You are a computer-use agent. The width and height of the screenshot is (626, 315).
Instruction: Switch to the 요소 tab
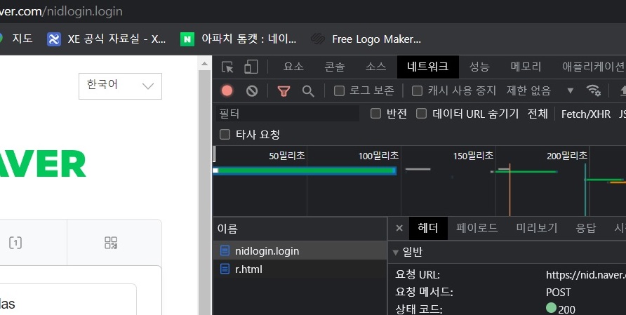[293, 67]
